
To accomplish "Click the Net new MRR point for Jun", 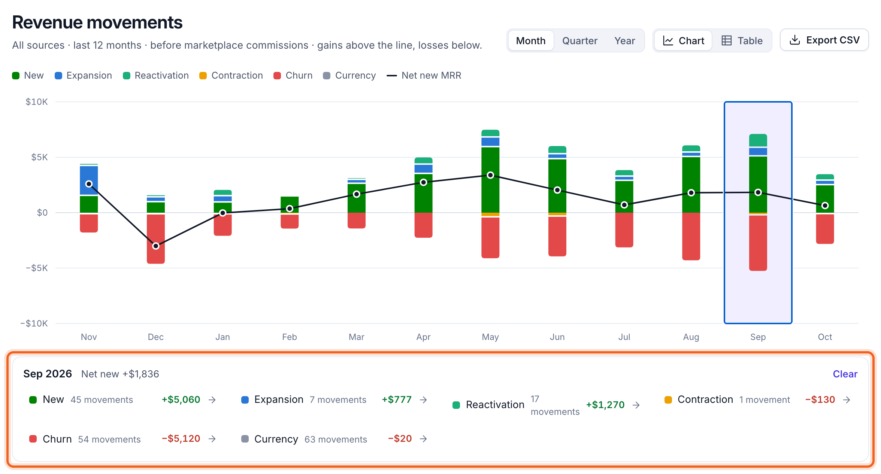I will [557, 190].
